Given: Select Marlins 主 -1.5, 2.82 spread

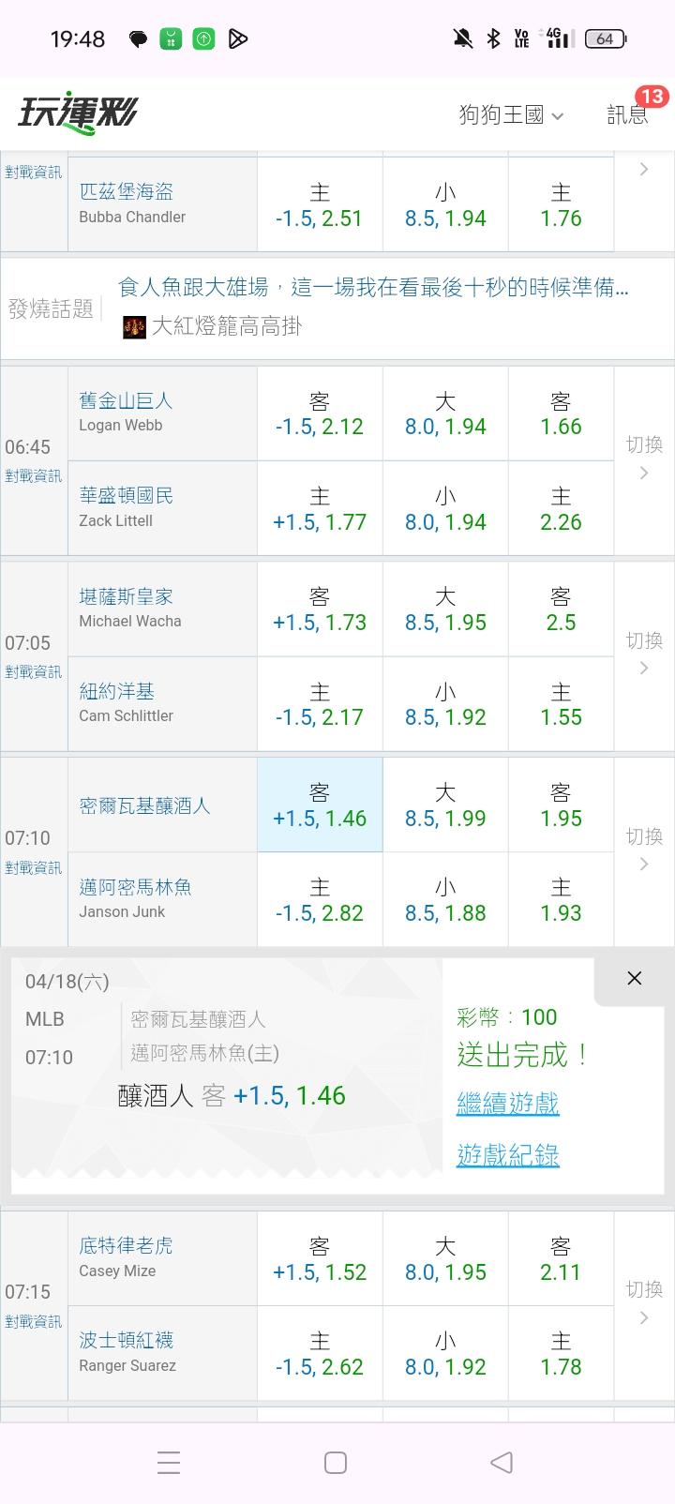Looking at the screenshot, I should coord(320,900).
